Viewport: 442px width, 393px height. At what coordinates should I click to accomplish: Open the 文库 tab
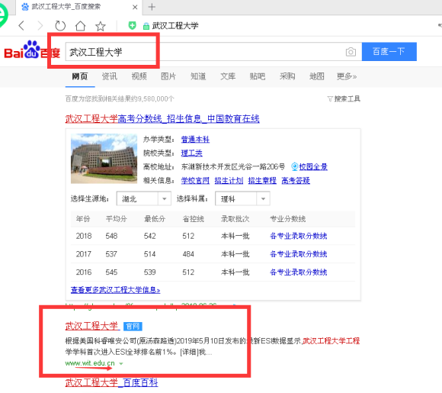pos(228,76)
